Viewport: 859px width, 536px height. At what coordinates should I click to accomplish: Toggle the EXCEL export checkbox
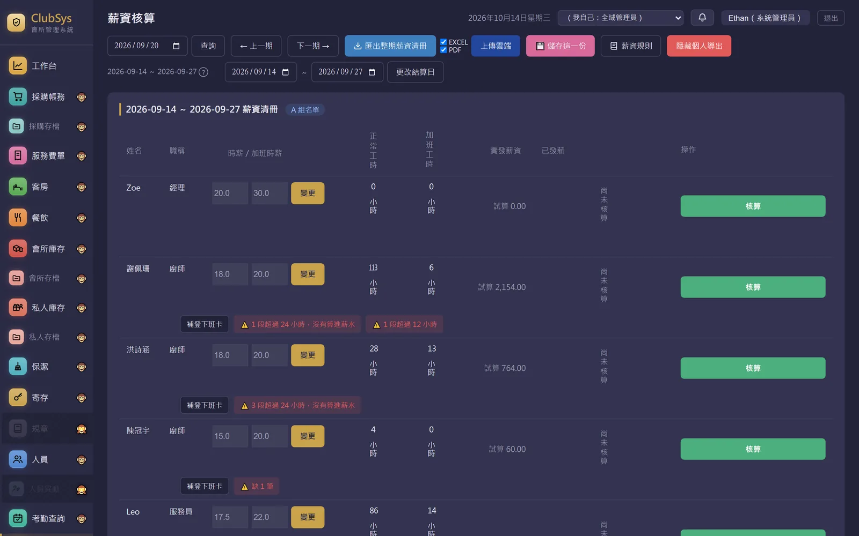point(443,42)
